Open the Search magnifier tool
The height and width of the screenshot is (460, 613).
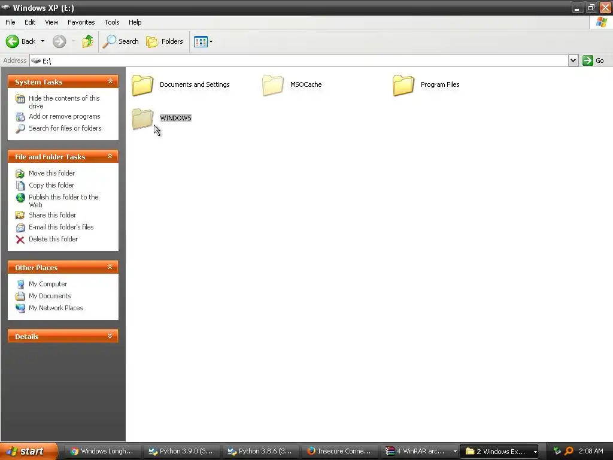(x=121, y=41)
